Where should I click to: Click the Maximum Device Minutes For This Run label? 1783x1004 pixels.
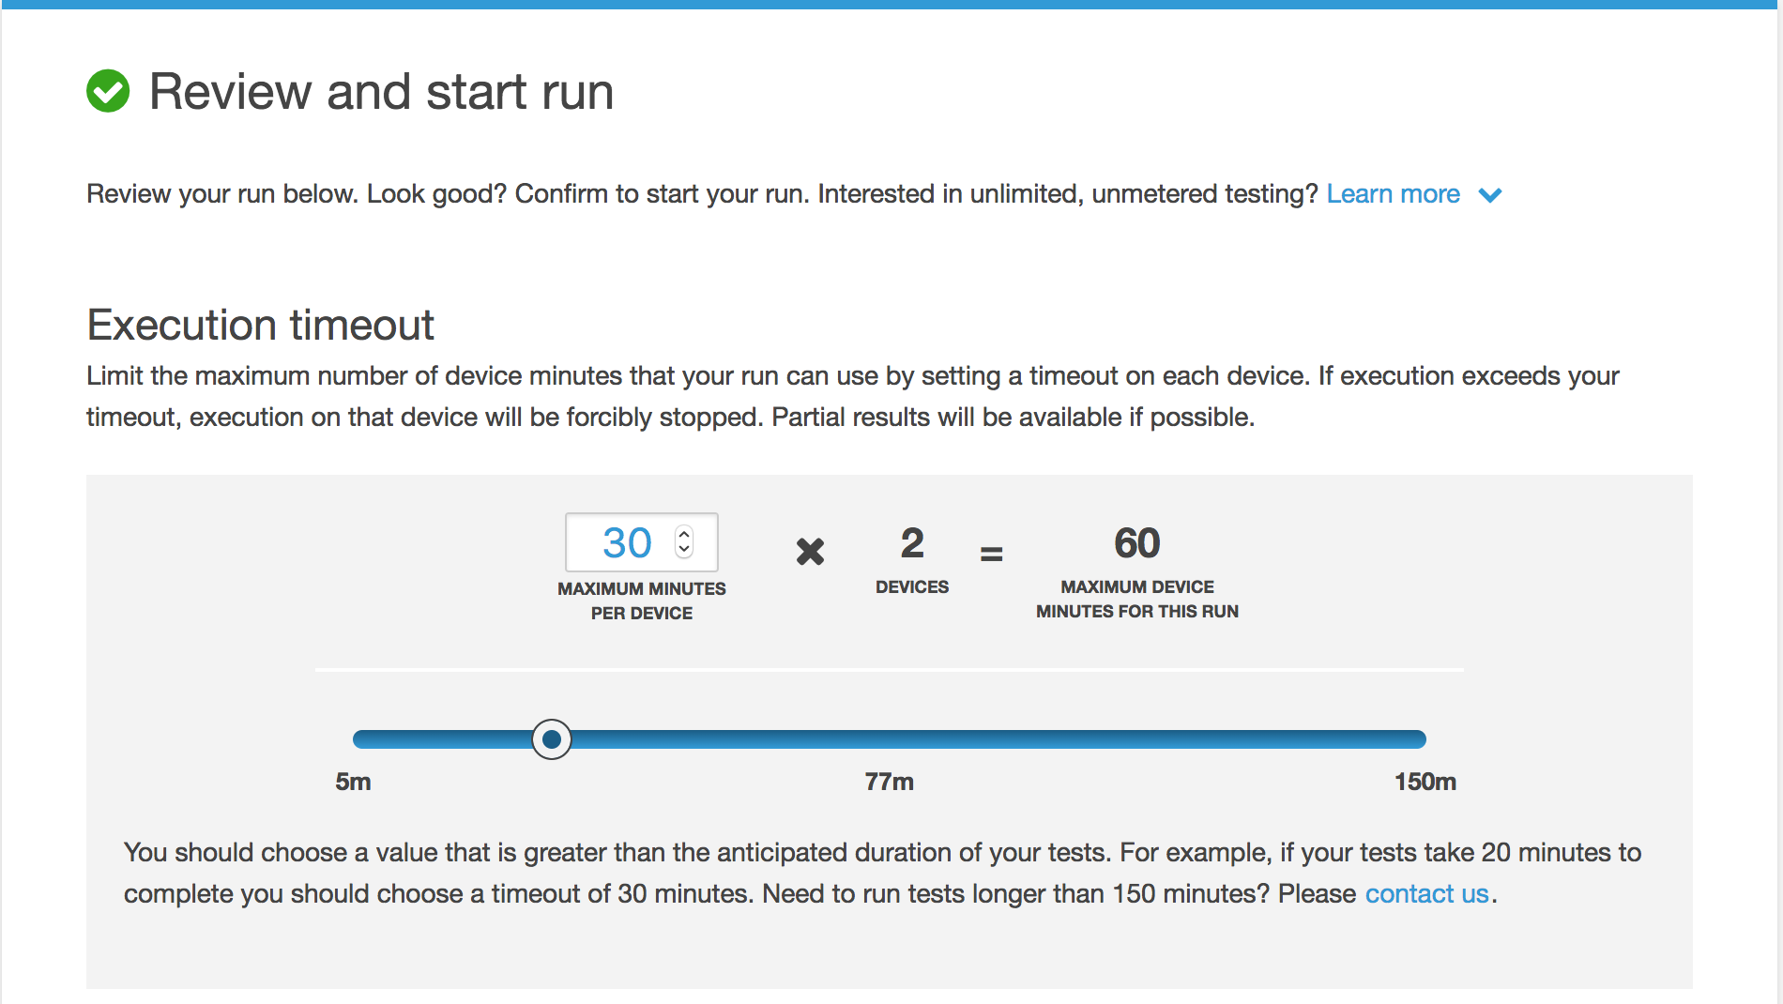click(1136, 599)
